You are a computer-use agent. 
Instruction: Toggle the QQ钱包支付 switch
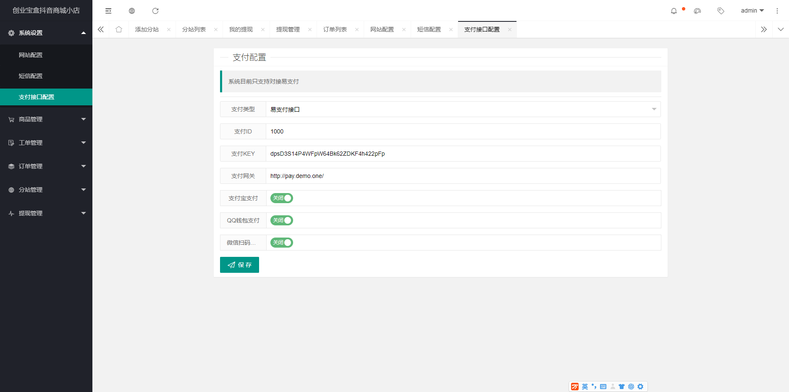tap(281, 220)
